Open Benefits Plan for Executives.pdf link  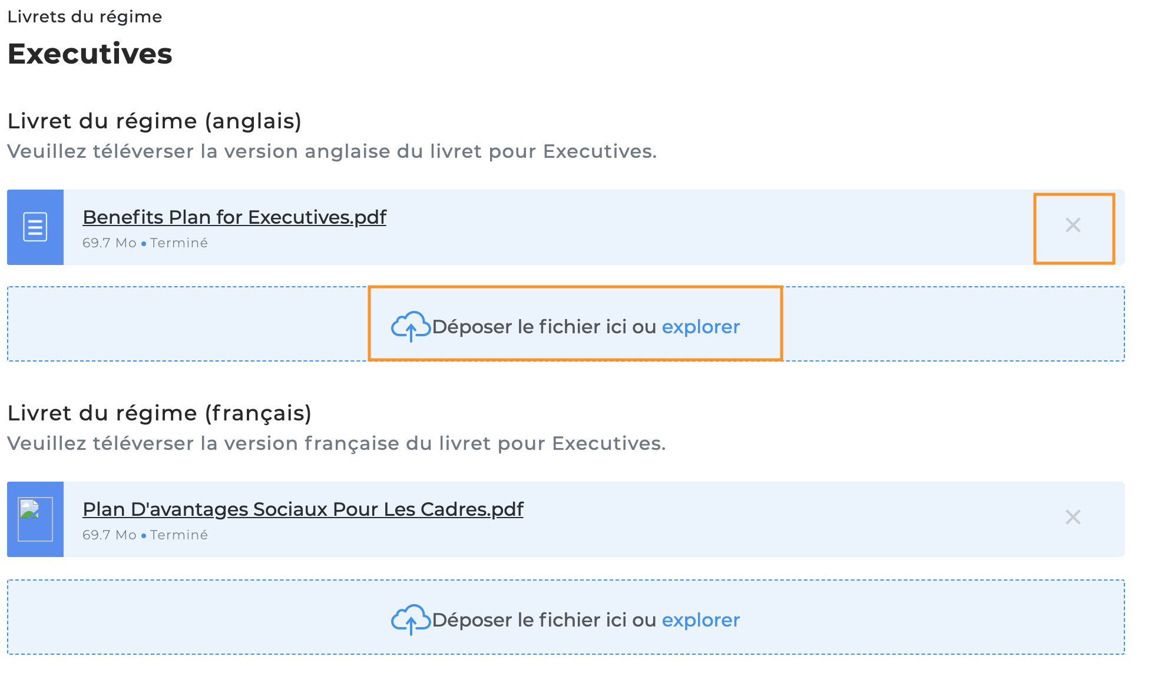[234, 217]
